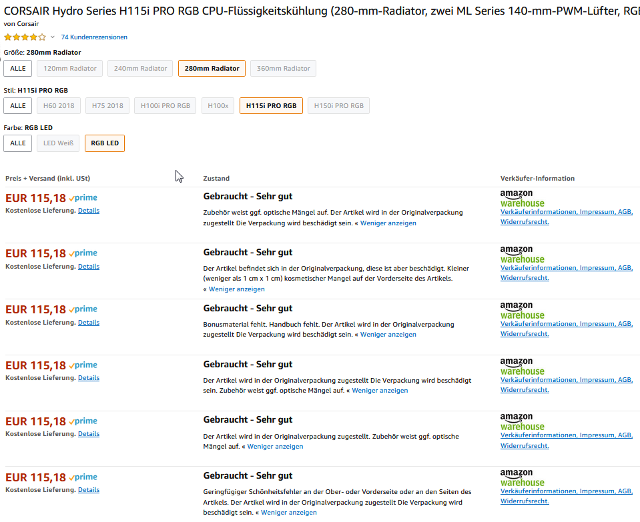Click Amazon Warehouse logo in second offer
640x522 pixels.
click(522, 255)
